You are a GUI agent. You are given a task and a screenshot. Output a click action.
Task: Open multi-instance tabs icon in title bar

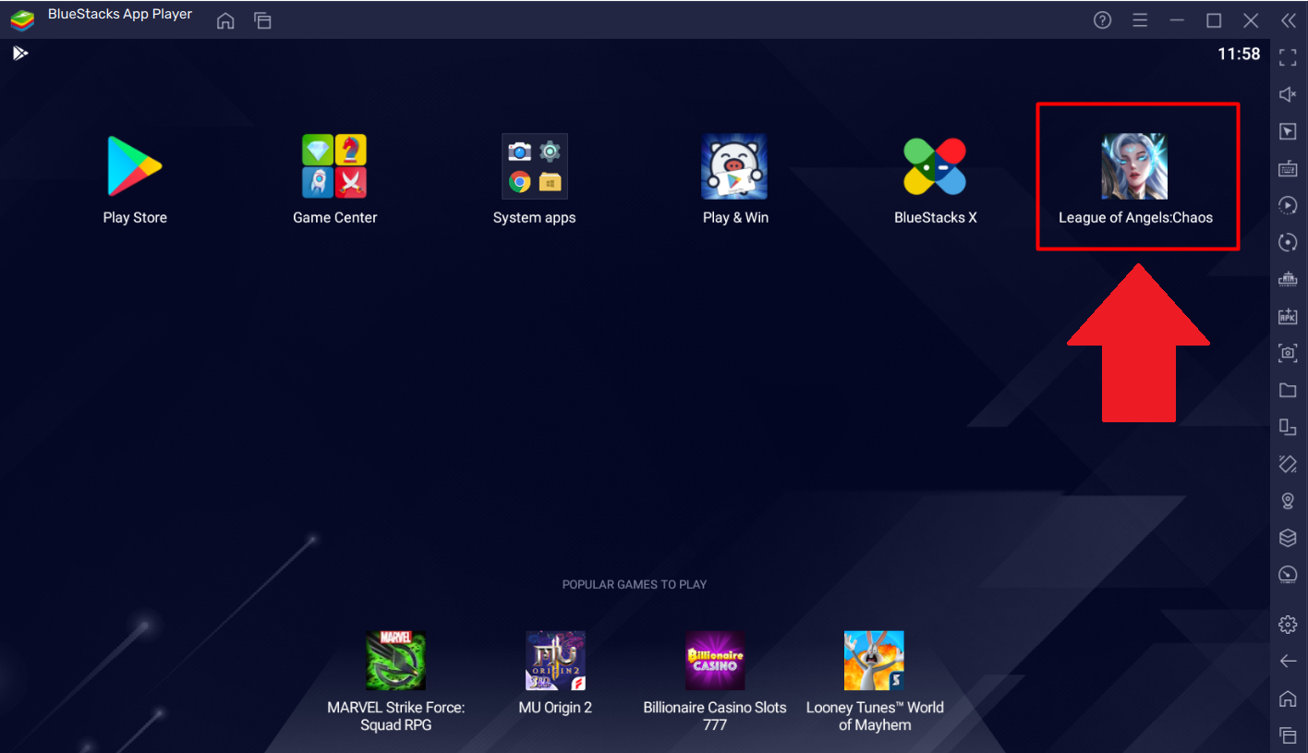click(x=262, y=20)
